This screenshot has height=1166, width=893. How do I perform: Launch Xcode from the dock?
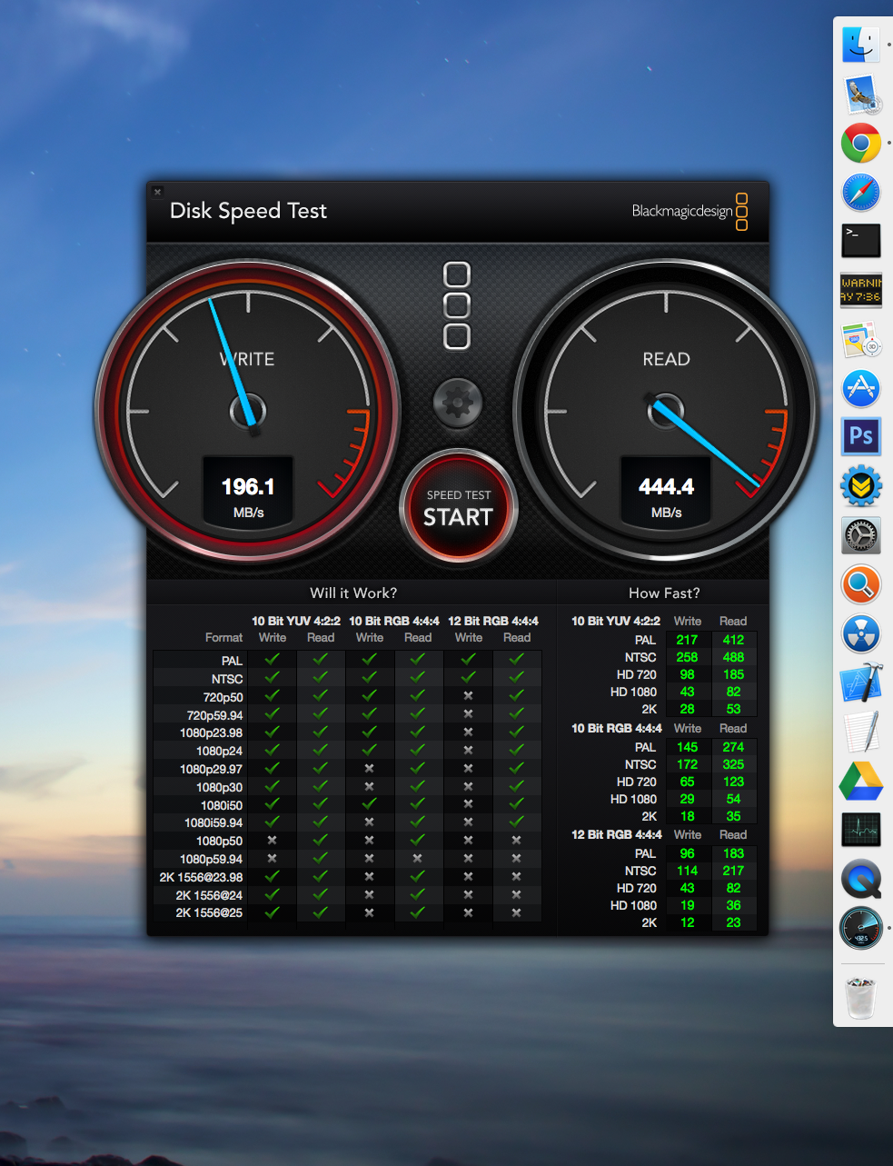(860, 683)
